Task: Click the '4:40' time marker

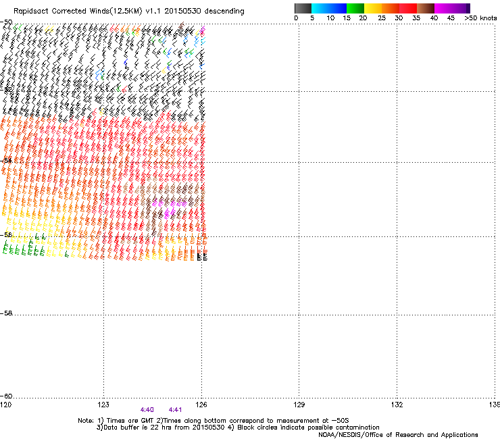Action: (x=147, y=410)
